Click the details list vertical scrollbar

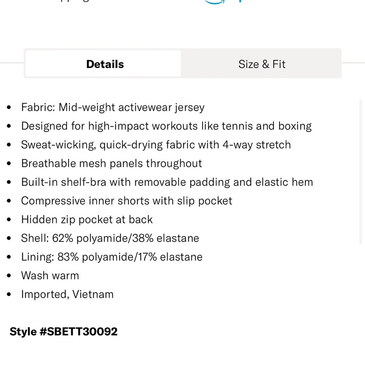click(x=361, y=172)
